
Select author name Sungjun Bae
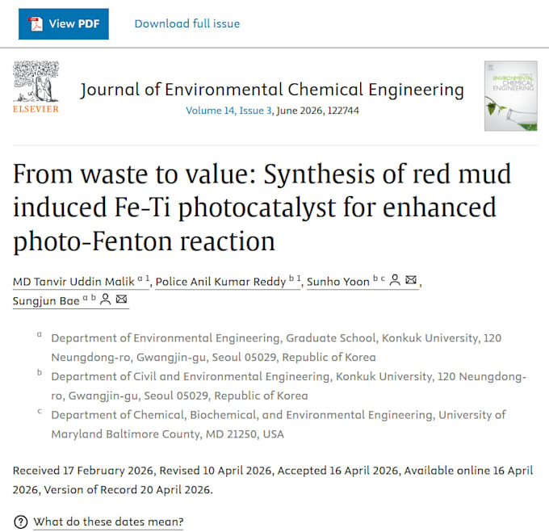click(46, 300)
